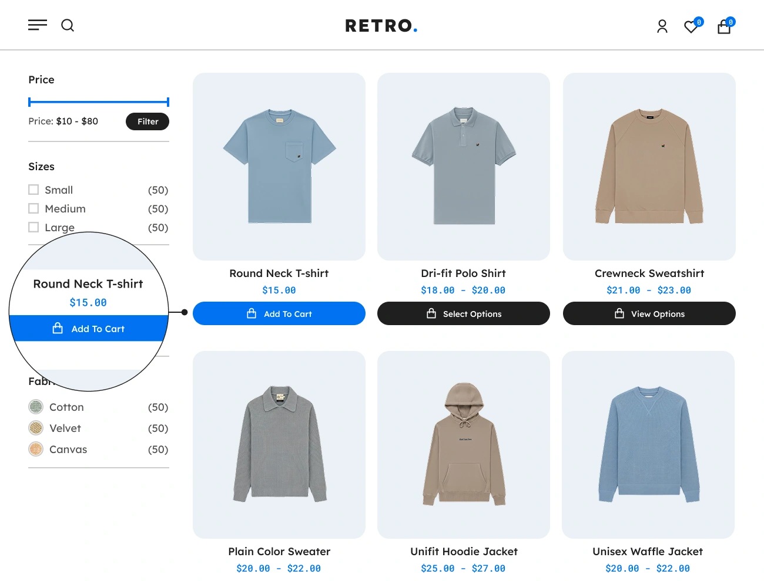Click the Unifit Hoodie Jacket title

pos(464,552)
